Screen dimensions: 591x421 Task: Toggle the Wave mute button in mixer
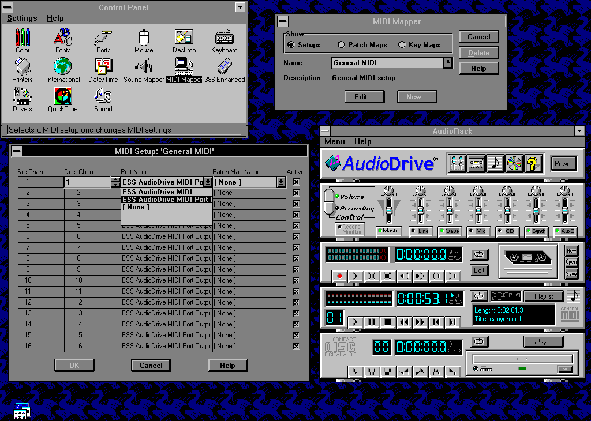pos(450,231)
